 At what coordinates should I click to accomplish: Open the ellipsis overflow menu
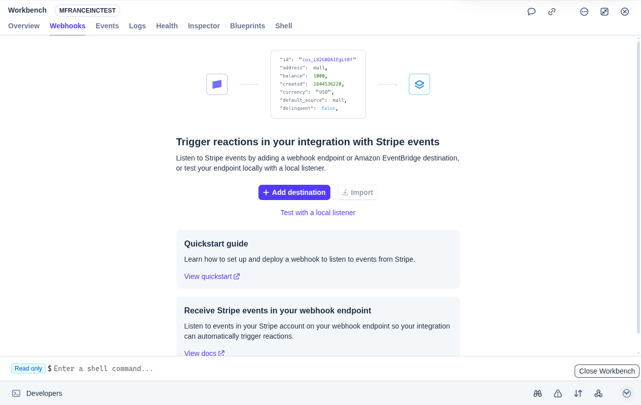click(x=584, y=11)
